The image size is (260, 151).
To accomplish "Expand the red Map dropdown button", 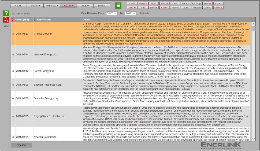I will coord(132,8).
